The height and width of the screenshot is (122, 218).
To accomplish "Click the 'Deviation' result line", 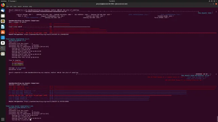I will pyautogui.click(x=15, y=70).
